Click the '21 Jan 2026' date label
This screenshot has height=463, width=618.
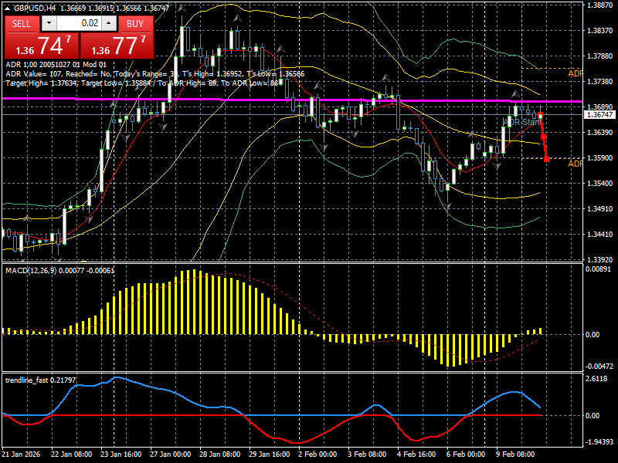point(21,455)
